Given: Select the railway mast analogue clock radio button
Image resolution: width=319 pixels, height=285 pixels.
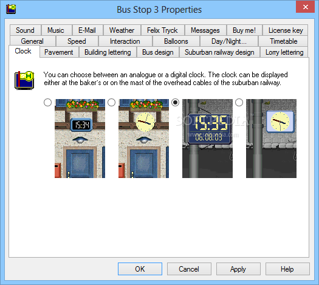Looking at the screenshot, I should (239, 102).
